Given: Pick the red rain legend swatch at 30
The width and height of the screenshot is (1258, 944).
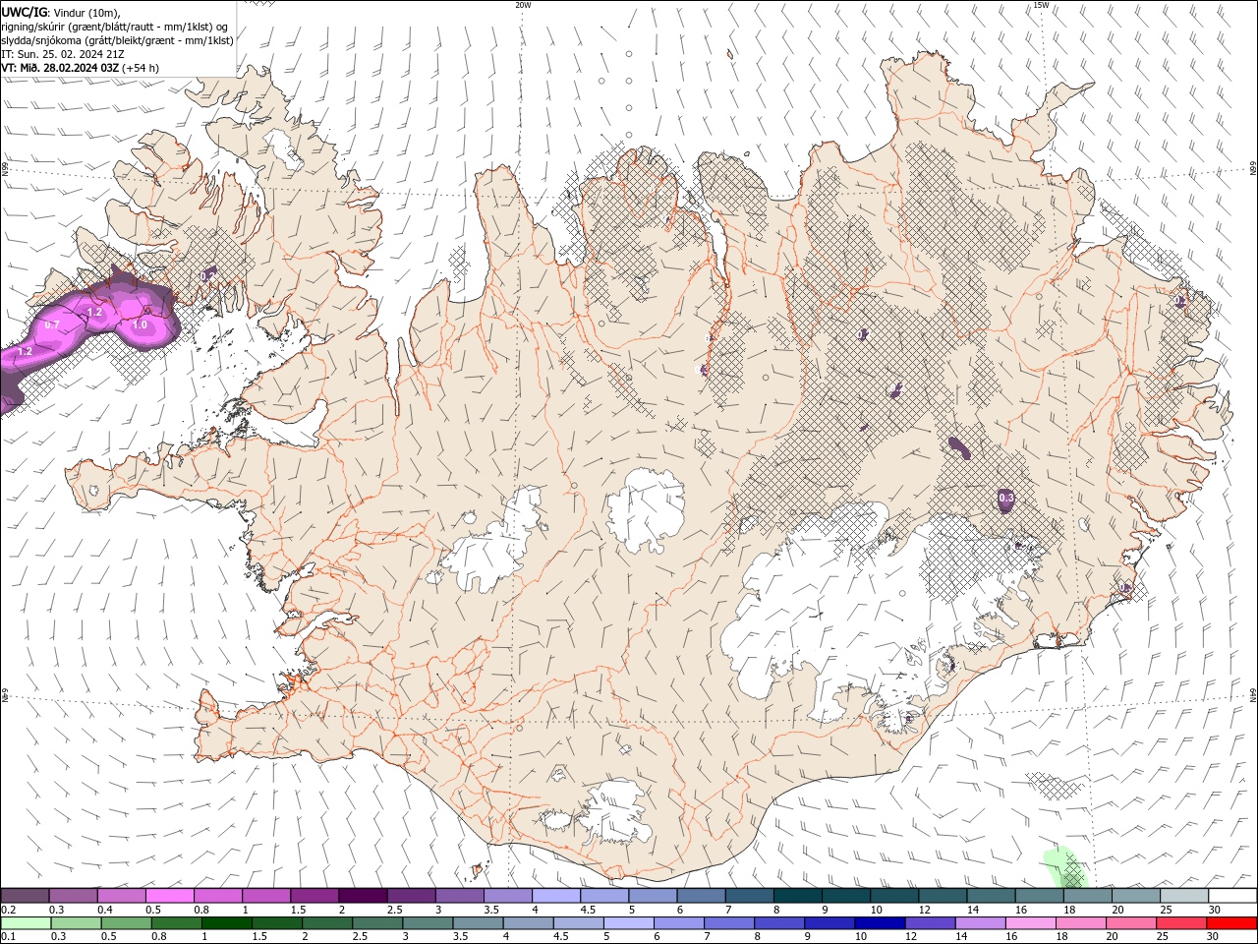Looking at the screenshot, I should click(x=1230, y=923).
